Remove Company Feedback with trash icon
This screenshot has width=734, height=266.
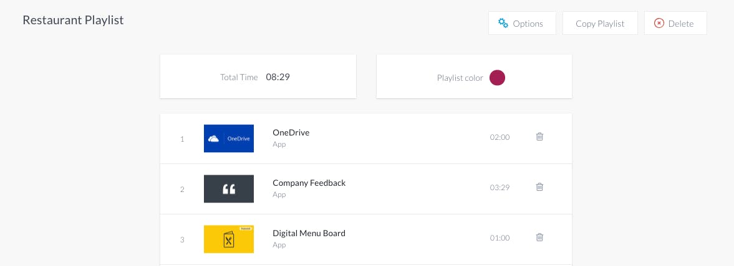point(539,187)
